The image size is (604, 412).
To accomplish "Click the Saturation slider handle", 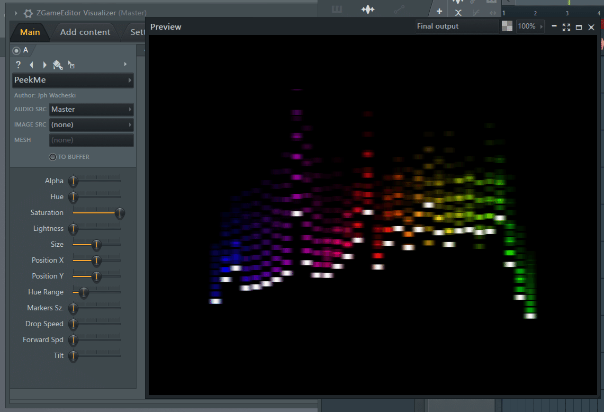I will 120,213.
